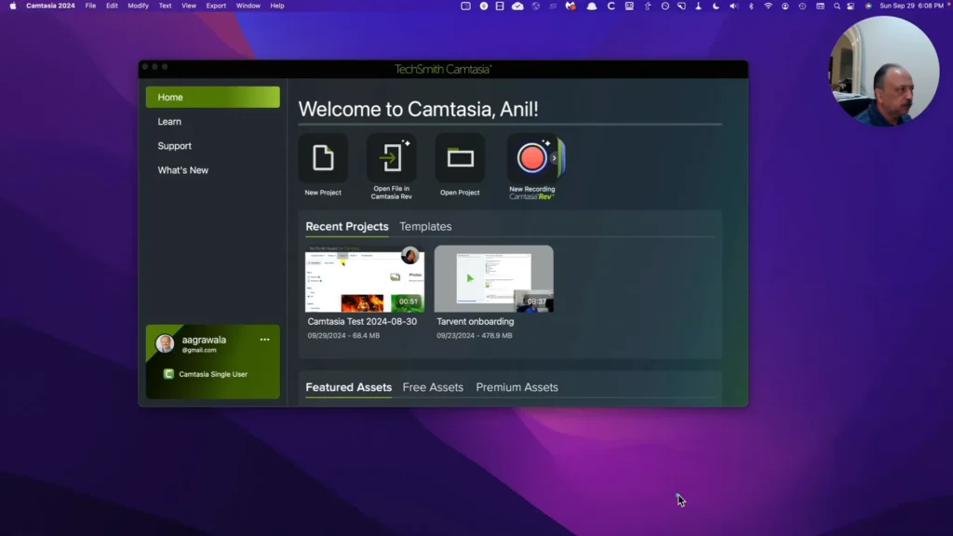Open File in Camtasia Rev icon
Viewport: 953px width, 536px height.
pyautogui.click(x=392, y=158)
